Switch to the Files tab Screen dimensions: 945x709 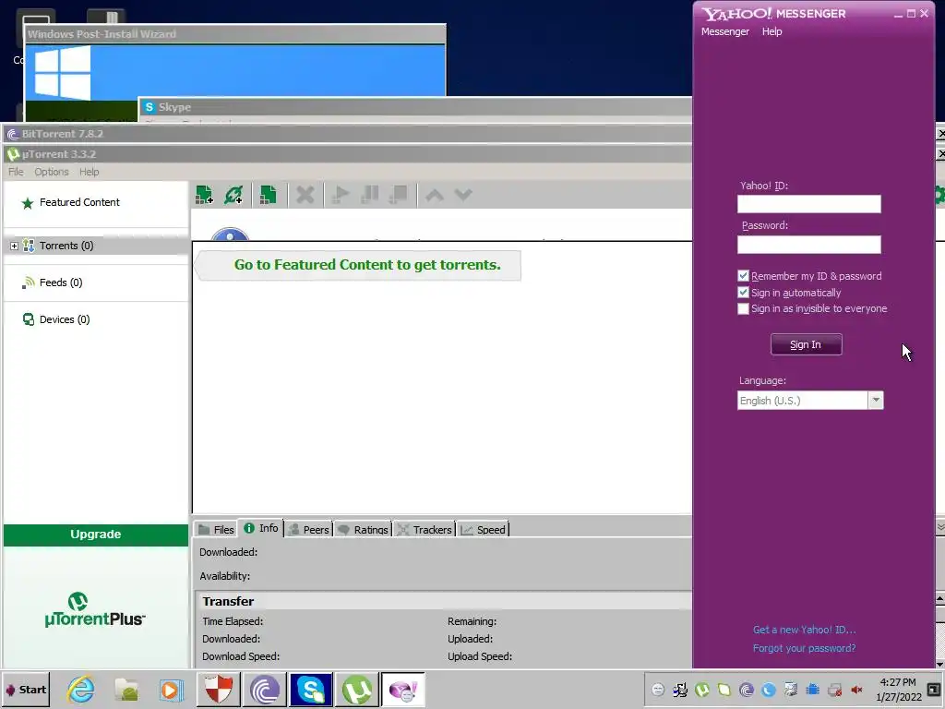[216, 529]
